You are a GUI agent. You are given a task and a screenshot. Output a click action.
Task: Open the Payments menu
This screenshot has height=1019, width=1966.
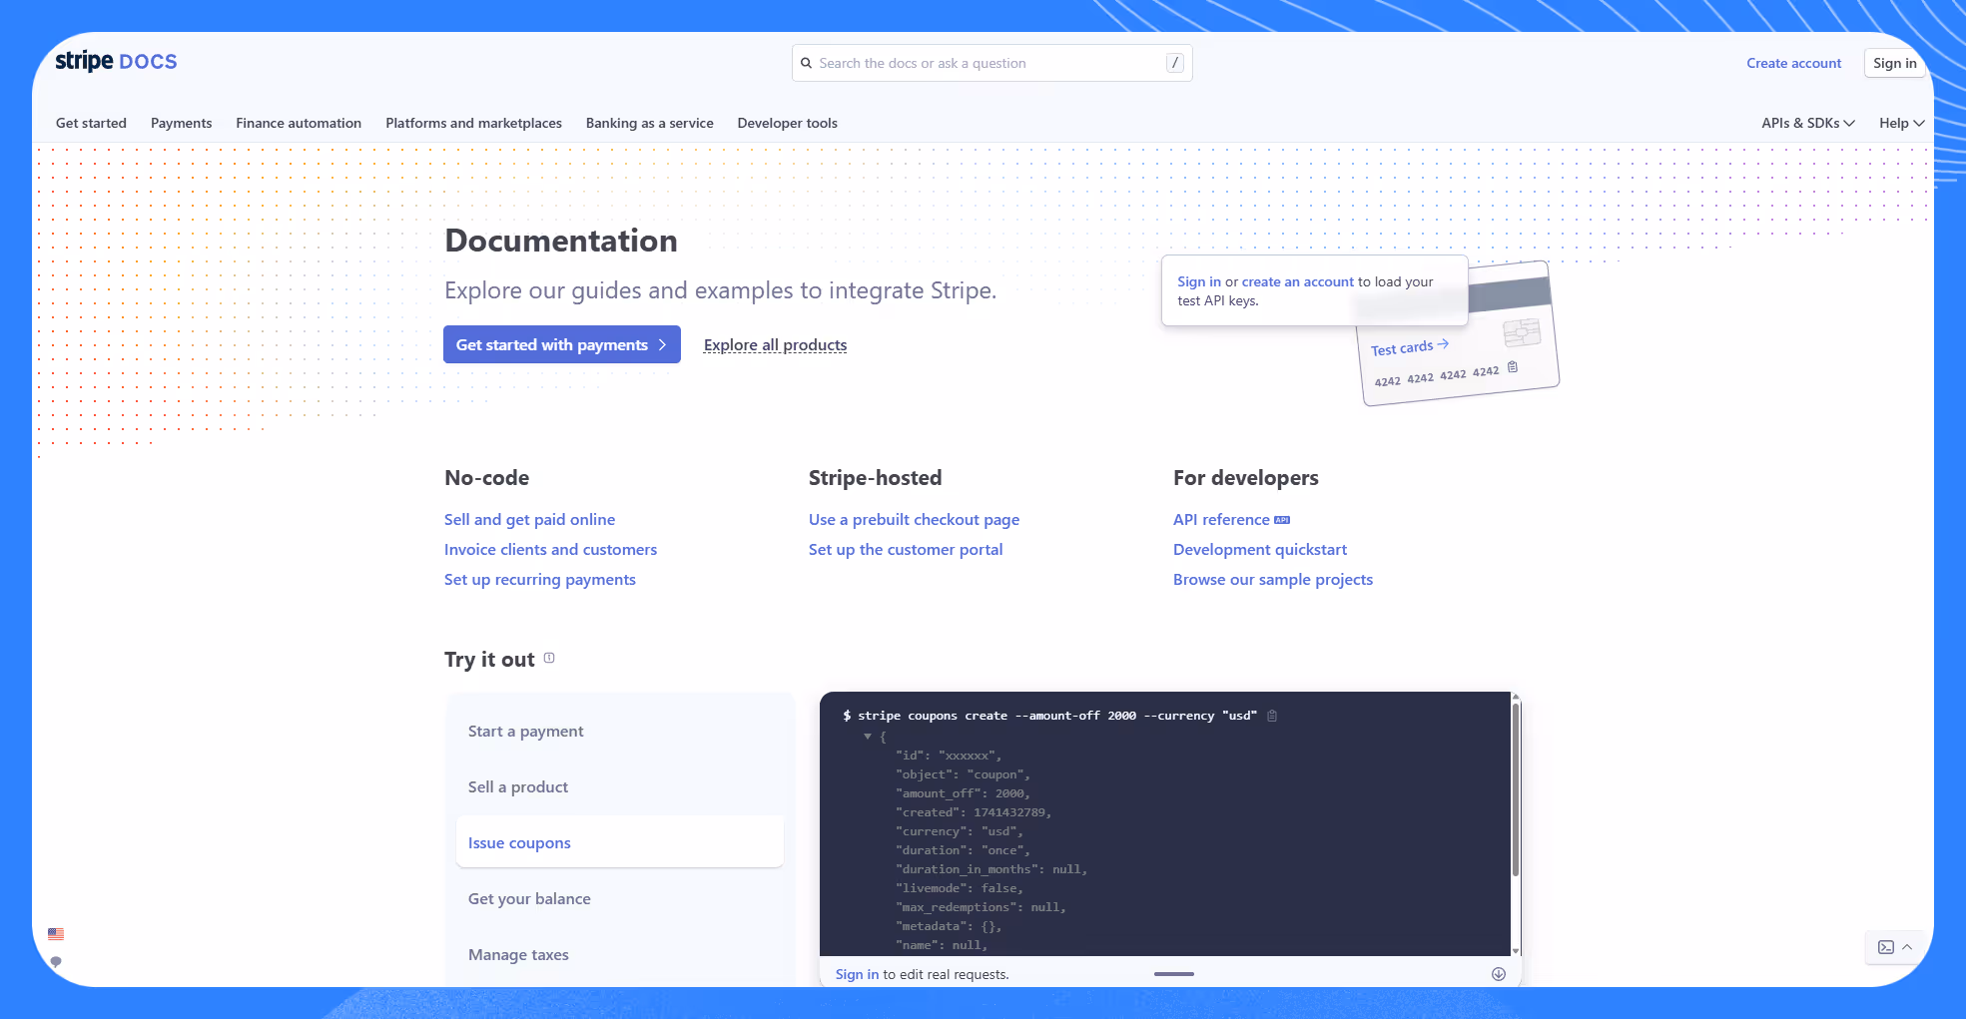pyautogui.click(x=181, y=123)
